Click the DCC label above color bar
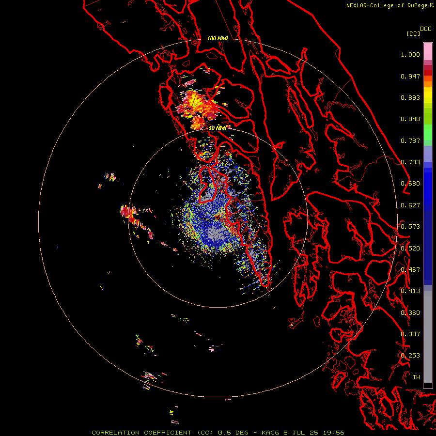This screenshot has height=436, width=436. pos(425,29)
